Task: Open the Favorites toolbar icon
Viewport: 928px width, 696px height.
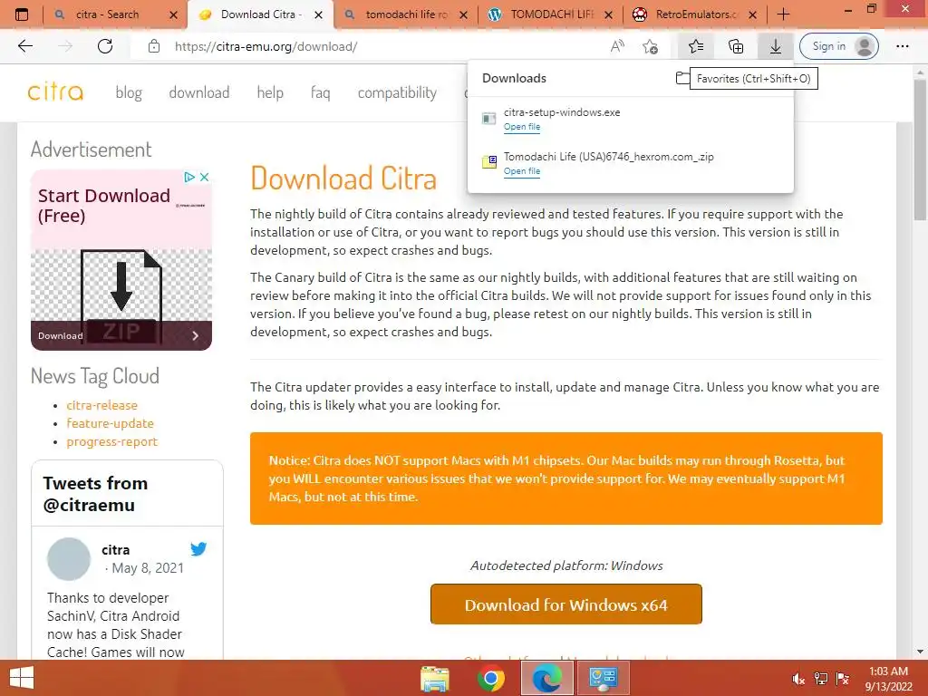Action: [x=696, y=46]
